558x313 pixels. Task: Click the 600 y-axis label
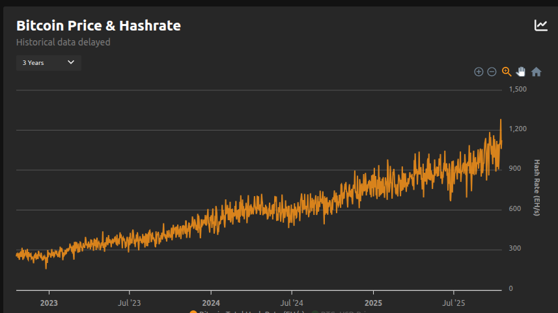pyautogui.click(x=515, y=208)
